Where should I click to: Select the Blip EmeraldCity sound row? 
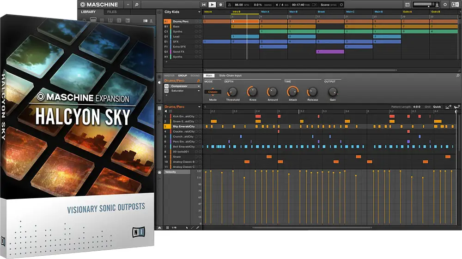pyautogui.click(x=182, y=126)
